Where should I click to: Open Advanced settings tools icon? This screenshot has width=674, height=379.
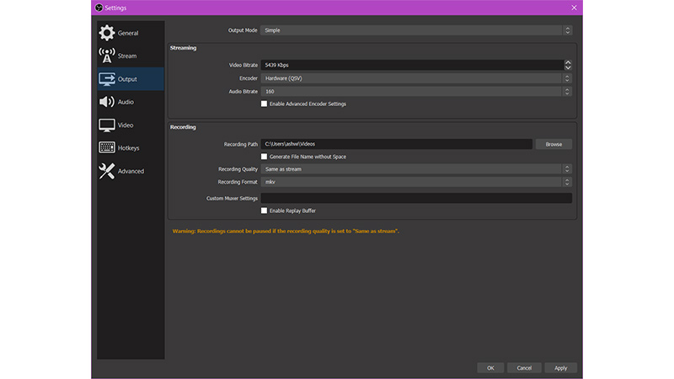(x=107, y=171)
